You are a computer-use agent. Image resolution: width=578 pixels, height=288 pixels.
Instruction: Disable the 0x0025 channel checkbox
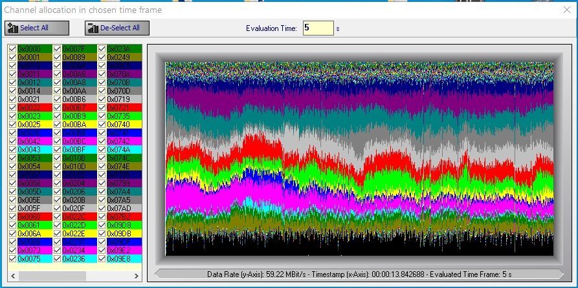click(x=12, y=125)
